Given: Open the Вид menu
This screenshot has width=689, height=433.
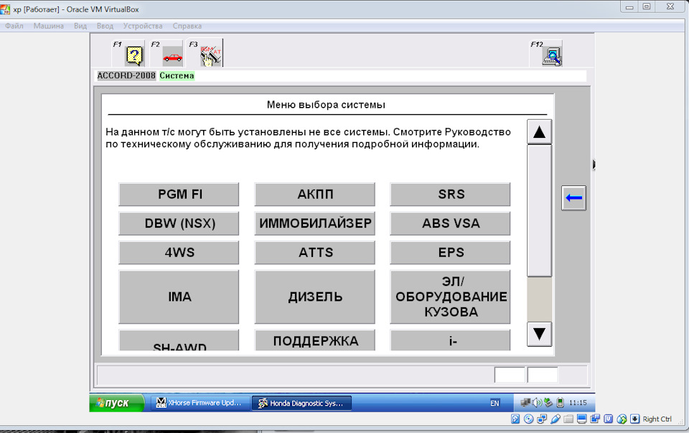Looking at the screenshot, I should (80, 26).
